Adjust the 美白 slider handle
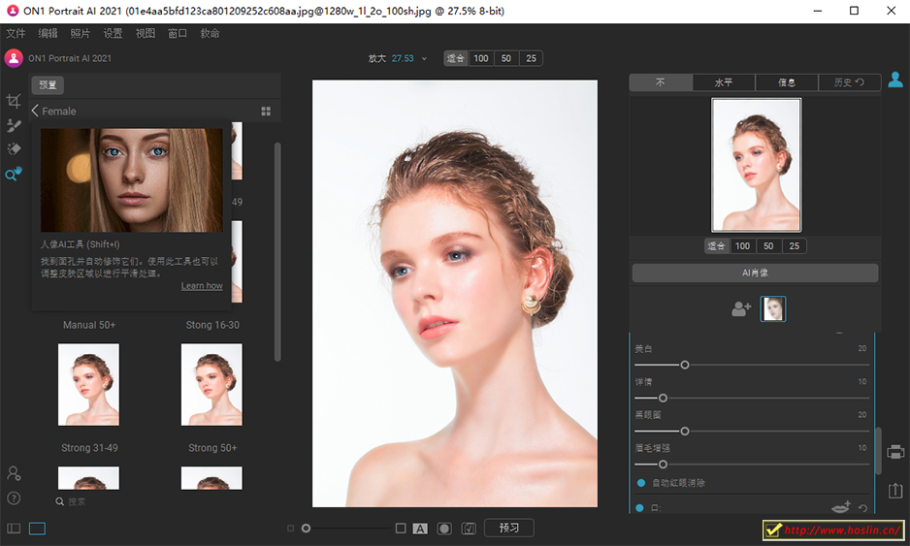Screen dimensions: 910x546 (685, 365)
